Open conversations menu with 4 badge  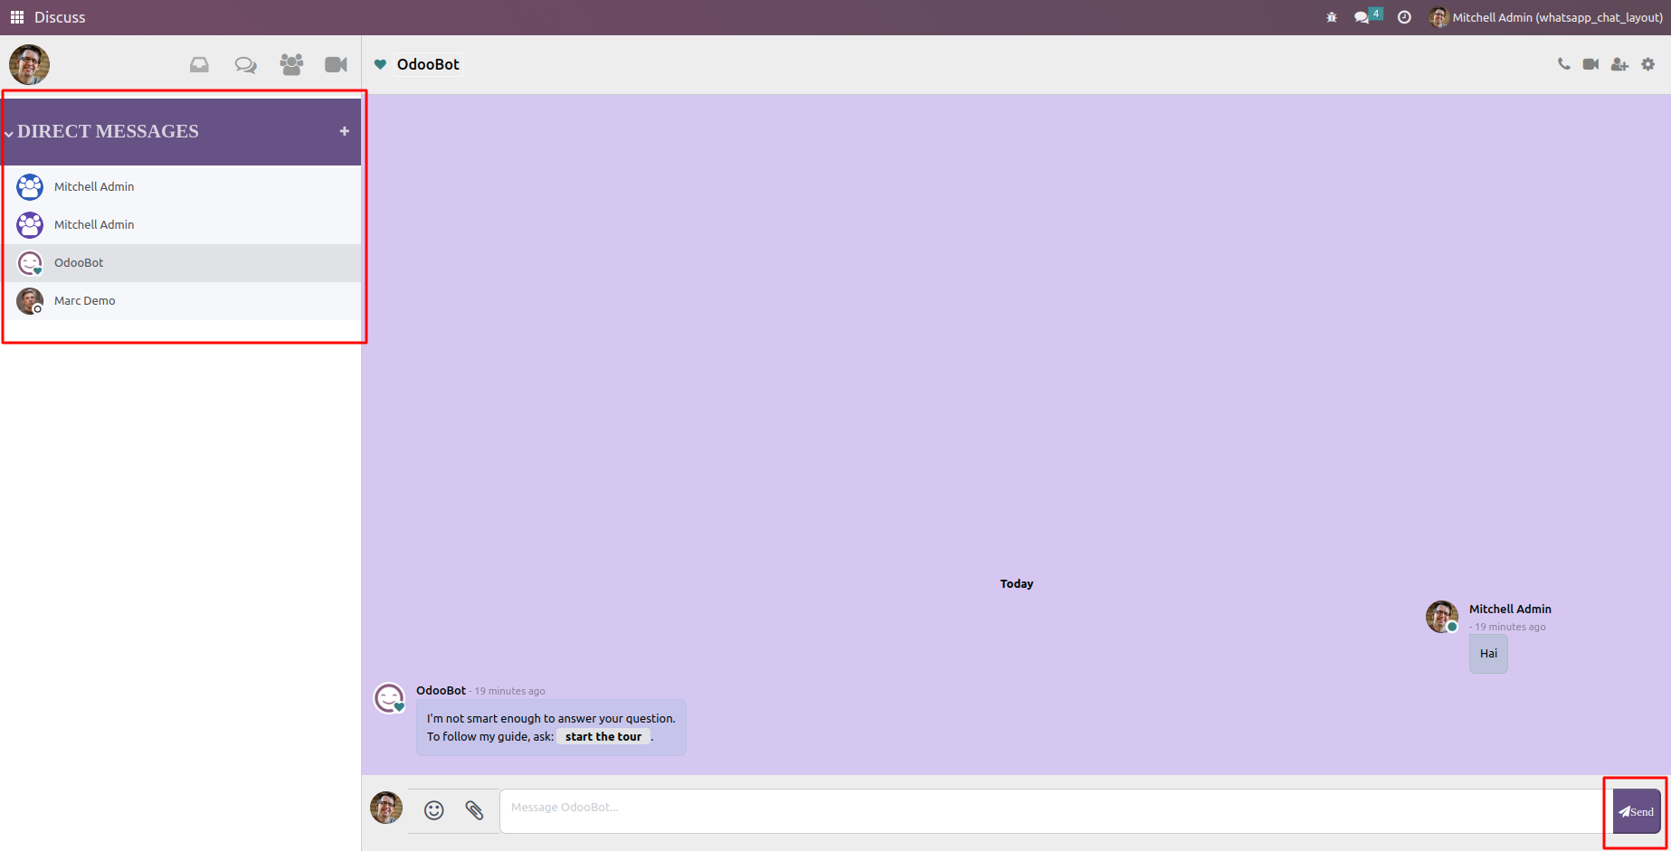(x=1367, y=16)
